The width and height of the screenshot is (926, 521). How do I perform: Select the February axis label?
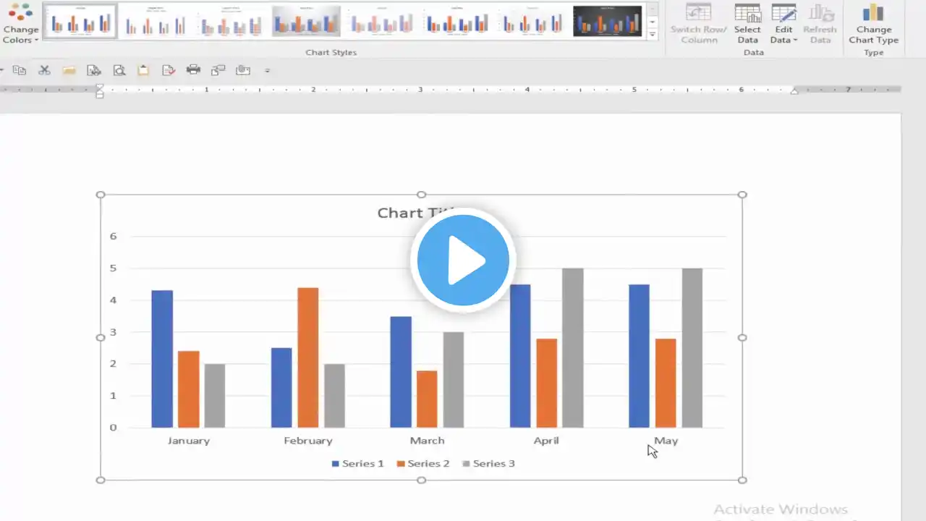[x=308, y=440]
